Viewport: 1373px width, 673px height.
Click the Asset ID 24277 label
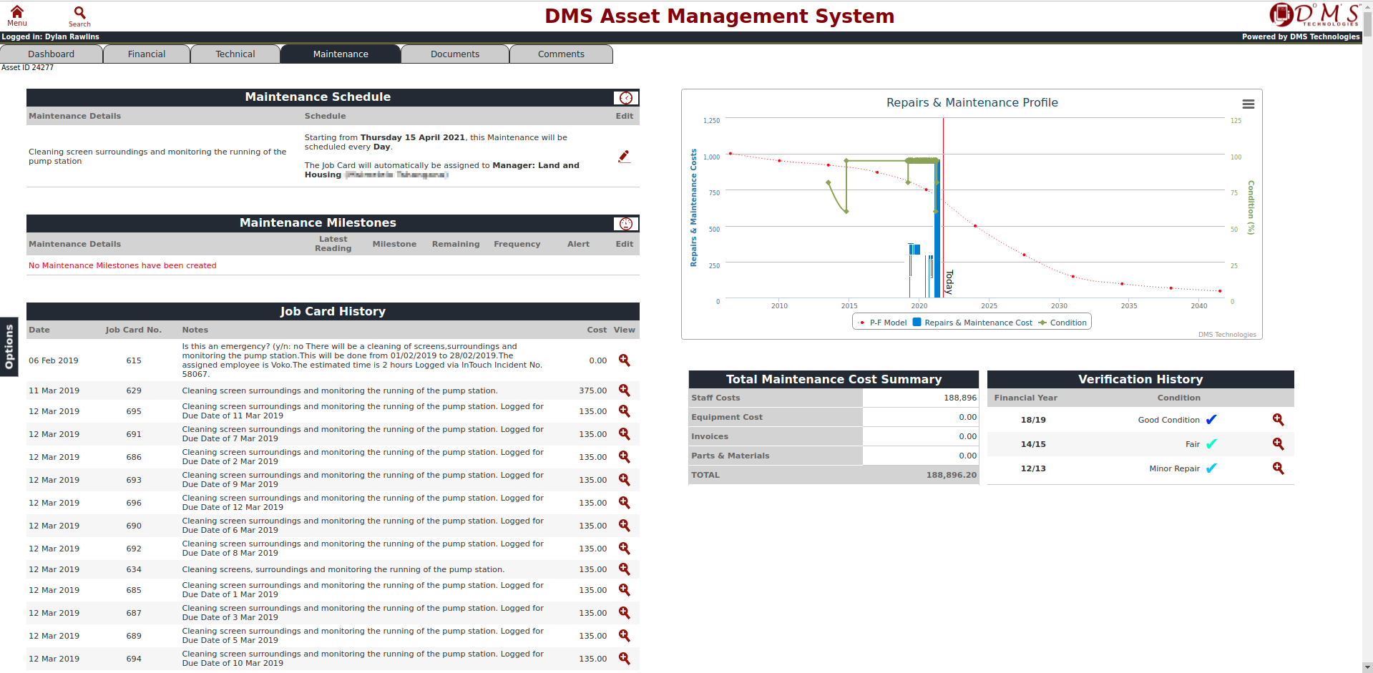[x=27, y=68]
